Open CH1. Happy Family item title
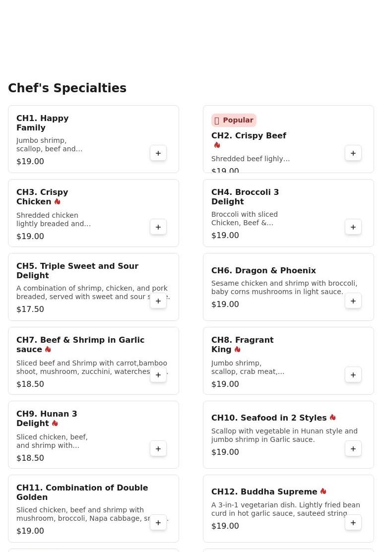This screenshot has height=552, width=382. [x=43, y=123]
